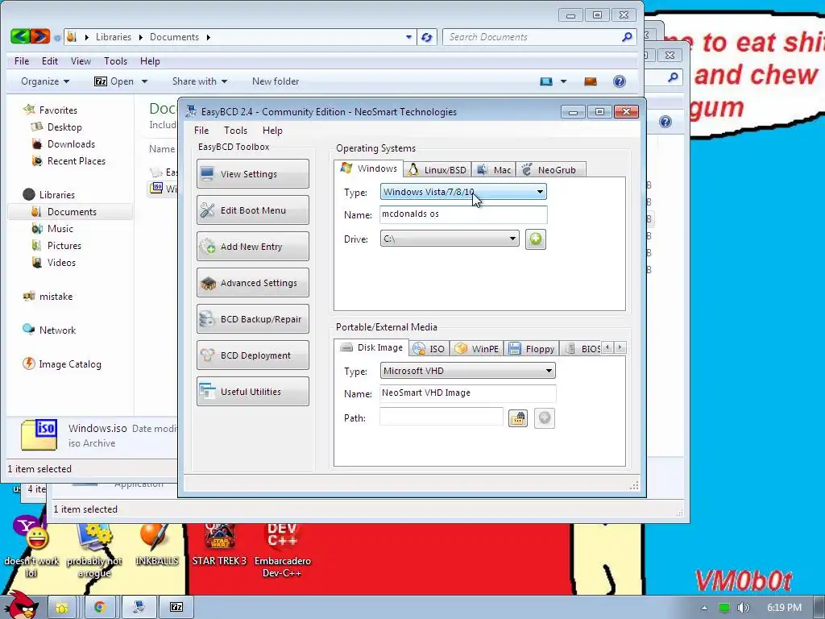Open Advanced Settings in EasyBCD
Screen dimensions: 825x619
[x=252, y=283]
